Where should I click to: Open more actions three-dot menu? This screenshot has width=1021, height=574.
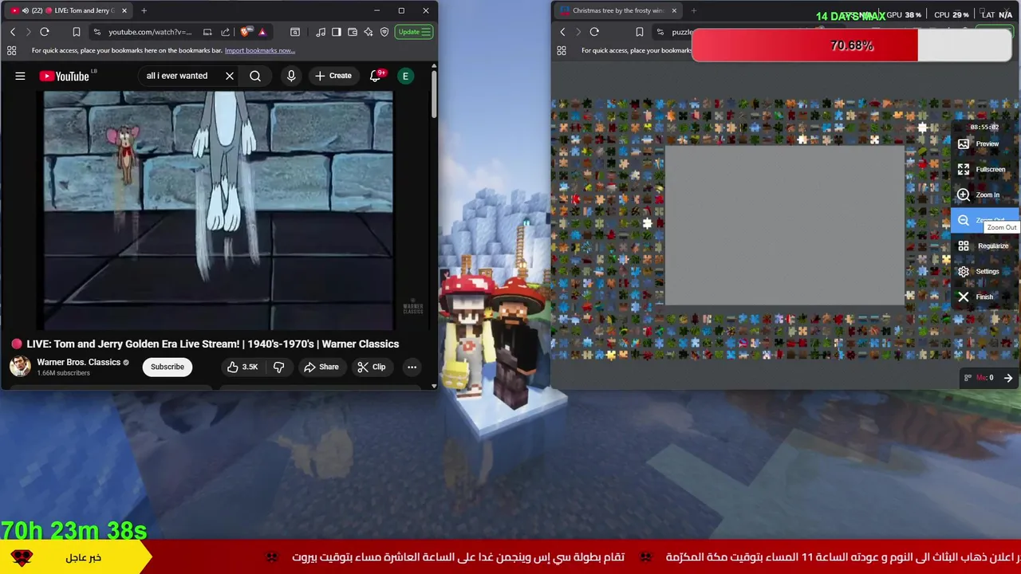pos(412,367)
